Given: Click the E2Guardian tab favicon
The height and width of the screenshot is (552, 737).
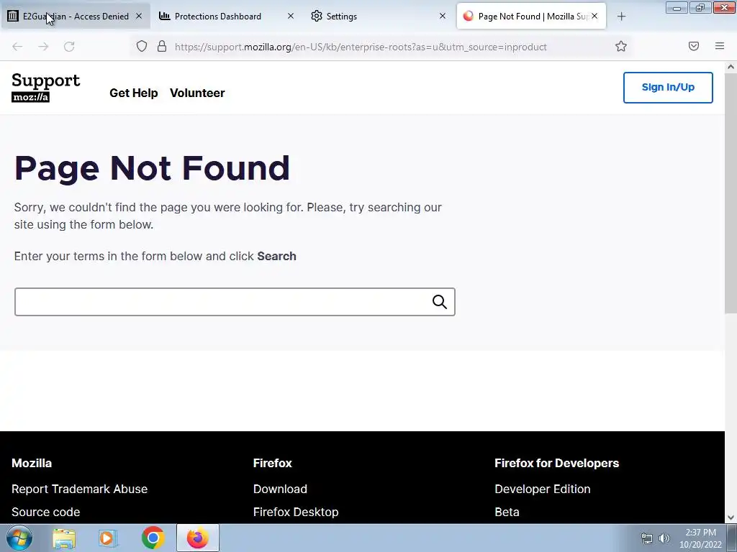Looking at the screenshot, I should pyautogui.click(x=13, y=16).
